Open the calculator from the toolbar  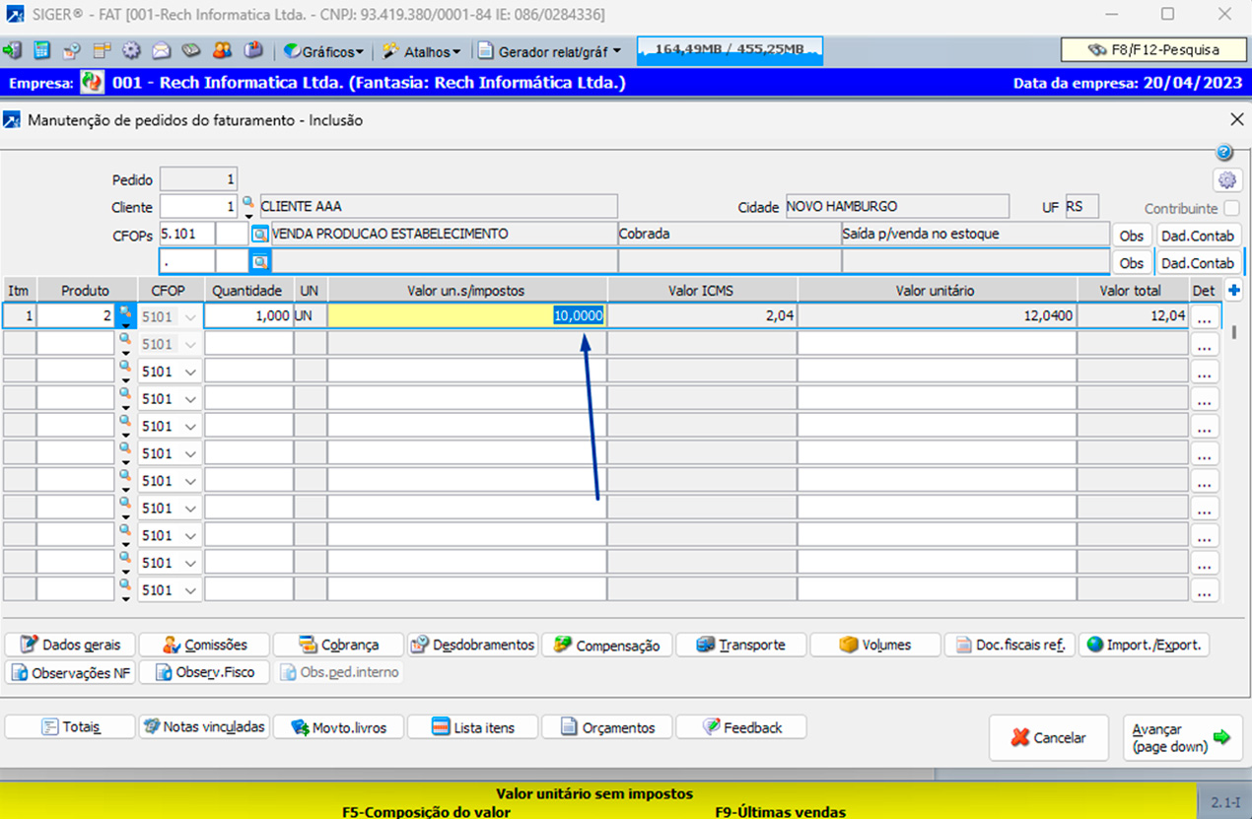click(x=40, y=50)
